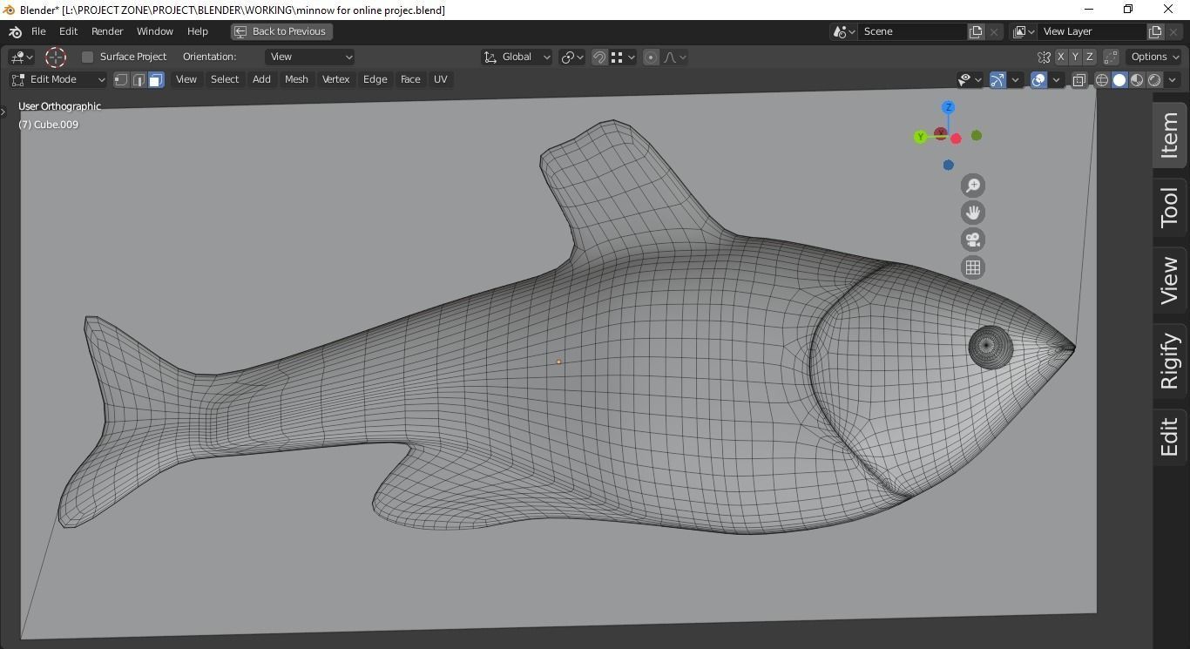The height and width of the screenshot is (649, 1190).
Task: Open the Edge menu
Action: [x=375, y=79]
